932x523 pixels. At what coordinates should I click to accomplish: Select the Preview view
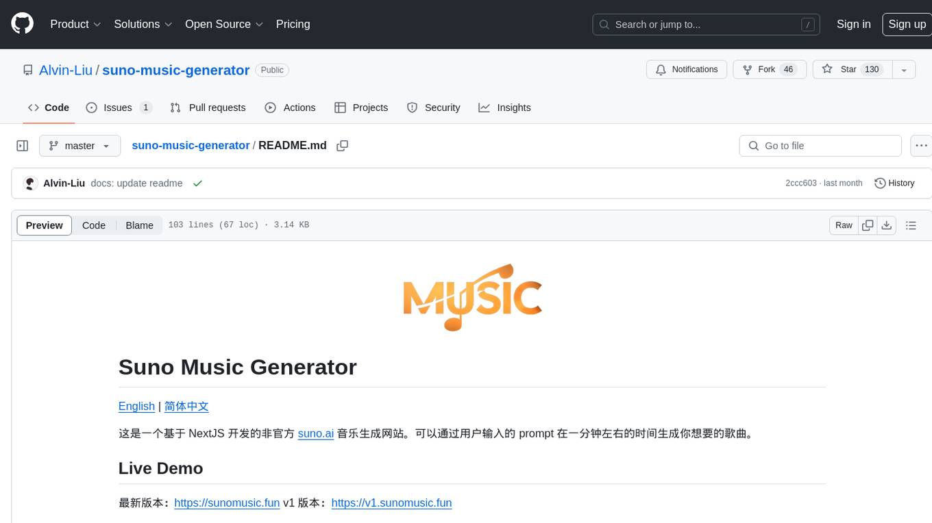pyautogui.click(x=44, y=225)
